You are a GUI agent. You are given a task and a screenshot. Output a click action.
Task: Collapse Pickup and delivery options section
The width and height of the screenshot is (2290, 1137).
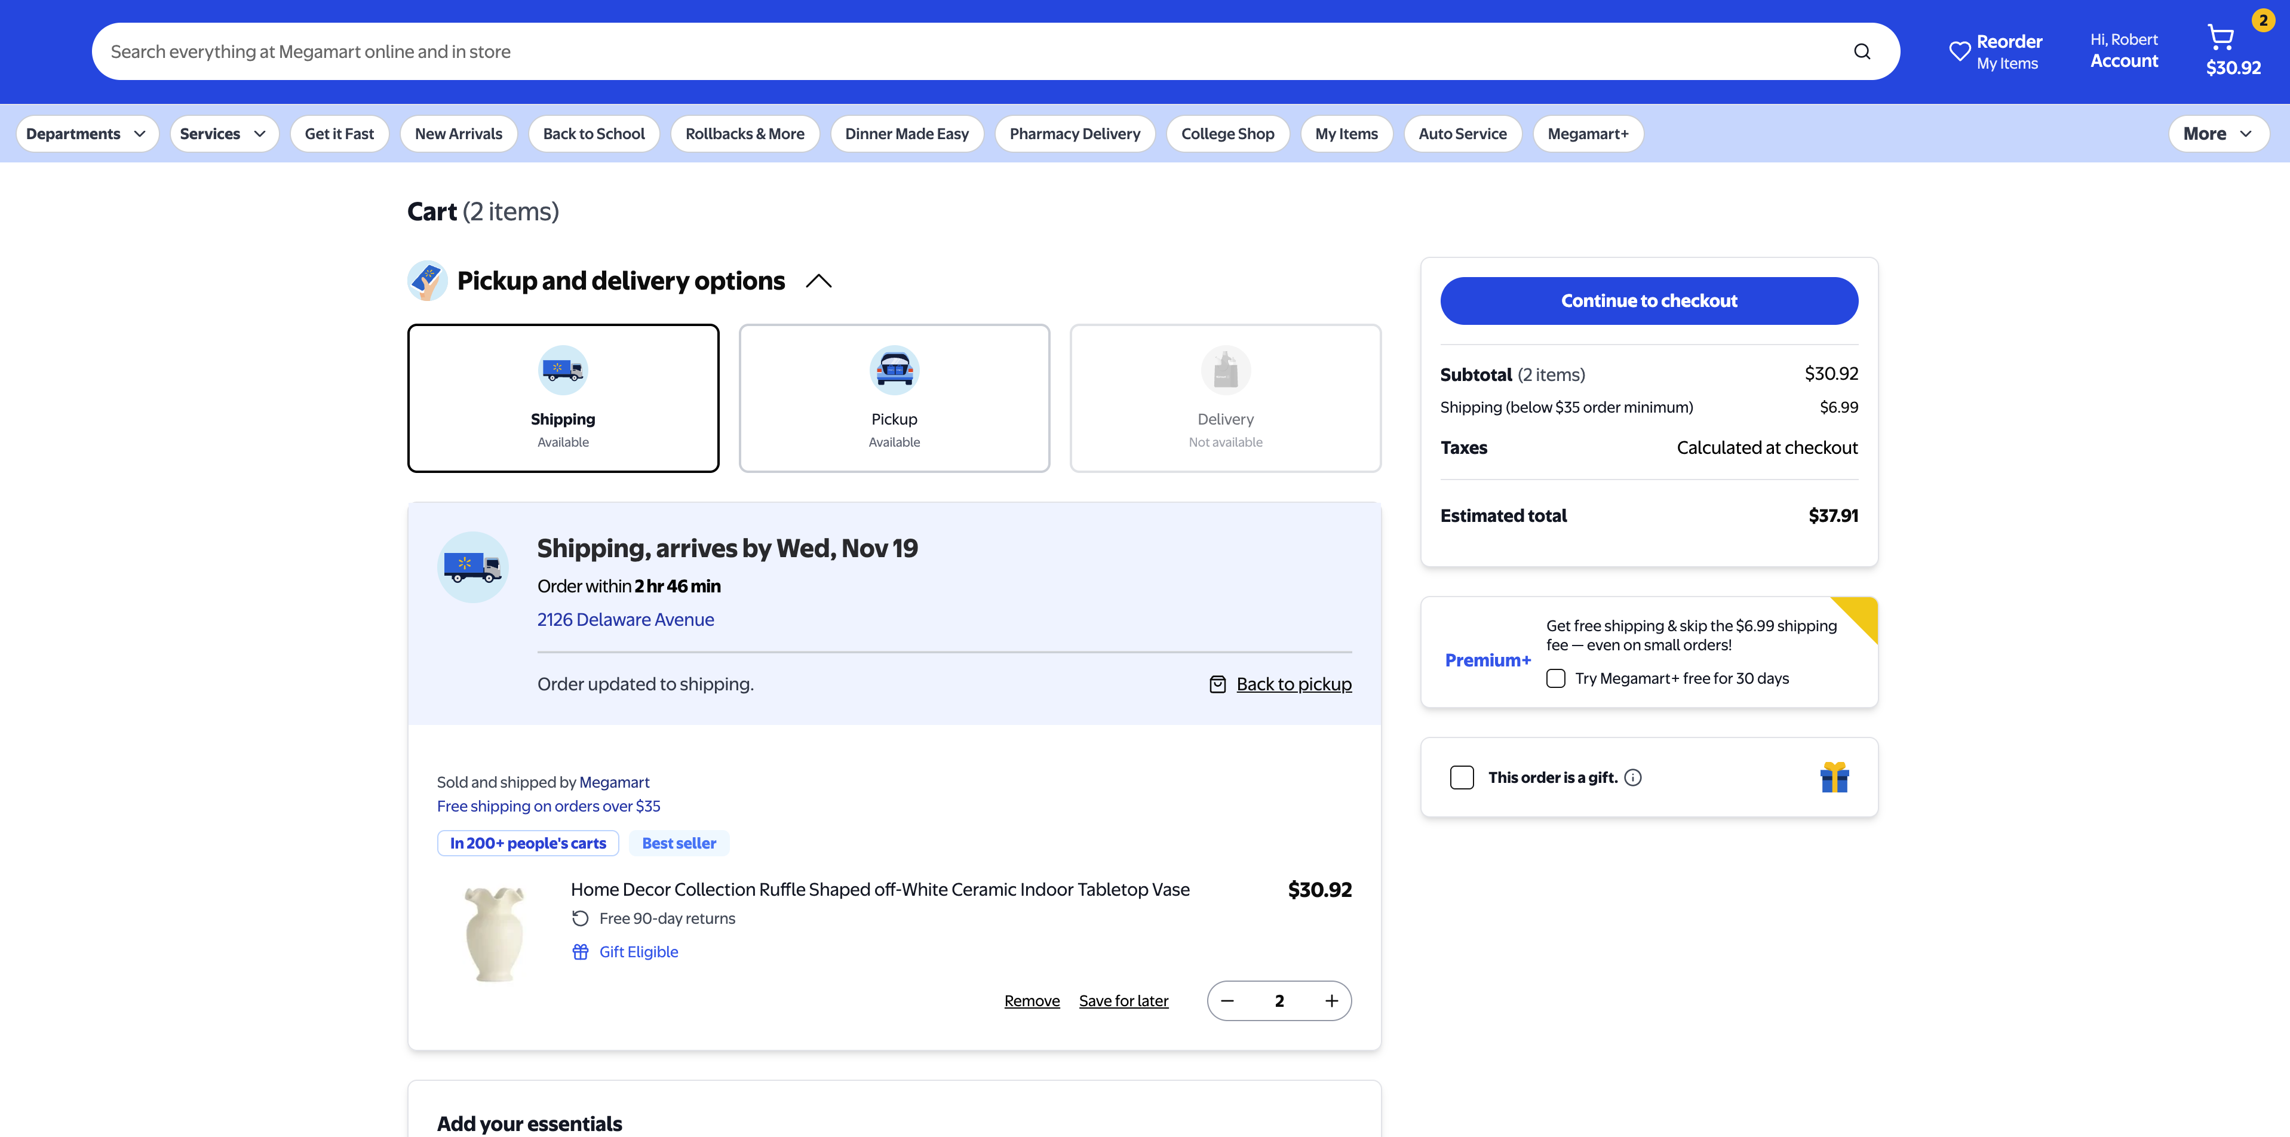click(818, 282)
